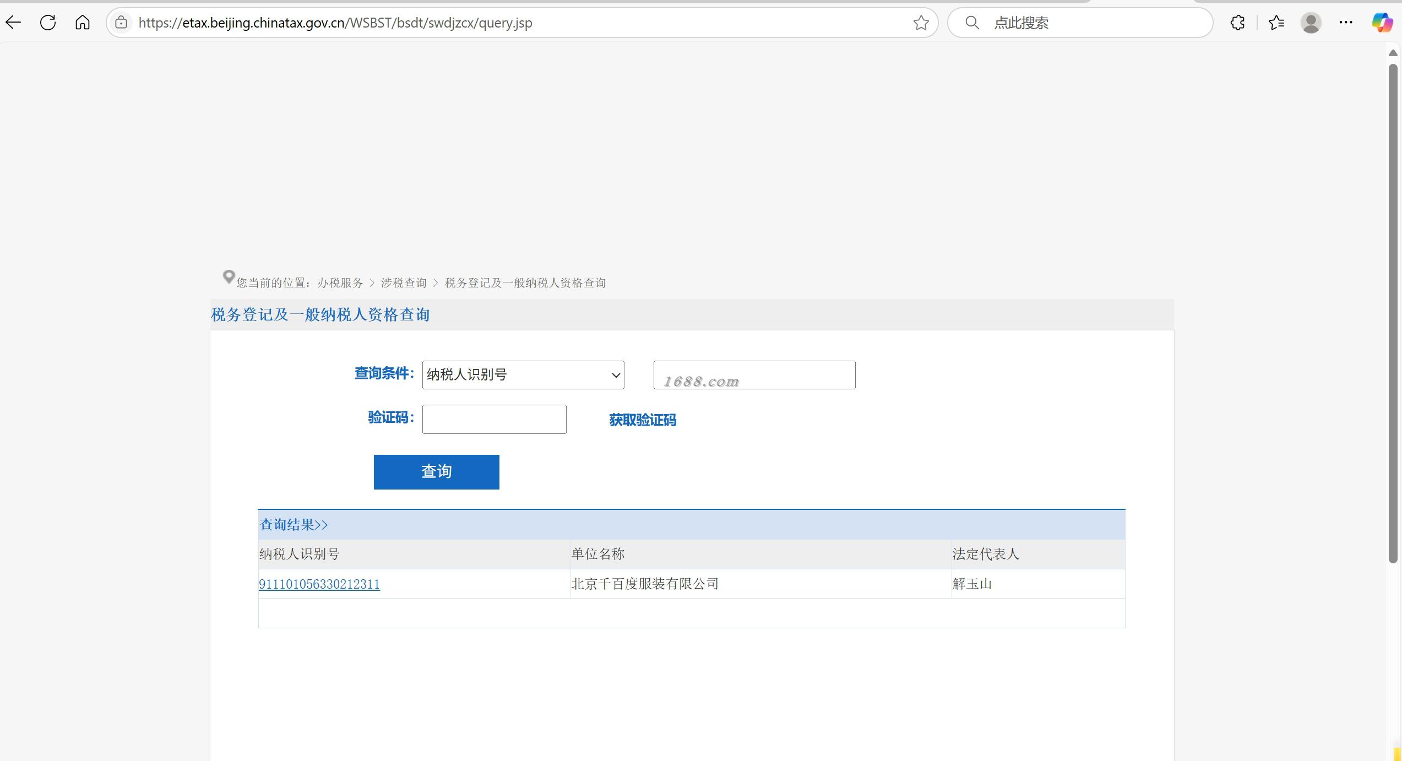The image size is (1402, 761).
Task: Click the address bar URL
Action: [x=335, y=23]
